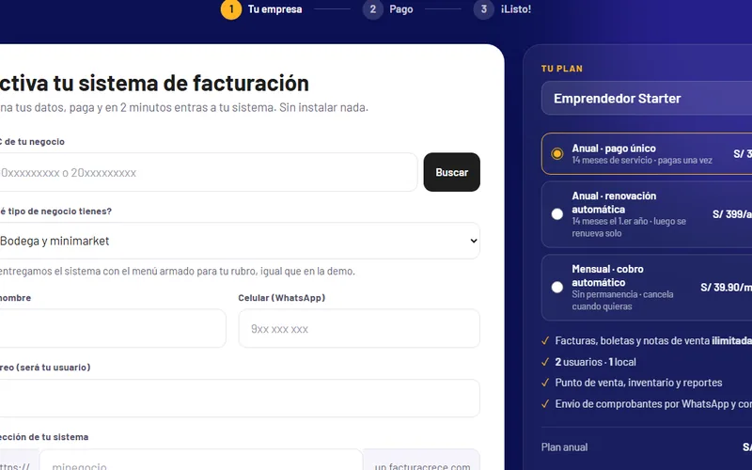Click the 'Sin permanencia · cancela cuando quieras' text
Screen dimensions: 752x470
click(622, 300)
